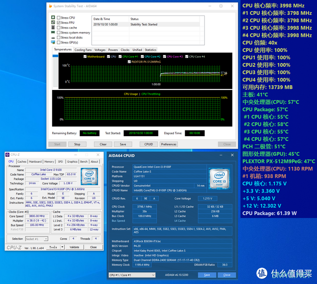Viewport: 317px width, 284px height.
Task: Select the Temperatures tab
Action: pyautogui.click(x=62, y=49)
